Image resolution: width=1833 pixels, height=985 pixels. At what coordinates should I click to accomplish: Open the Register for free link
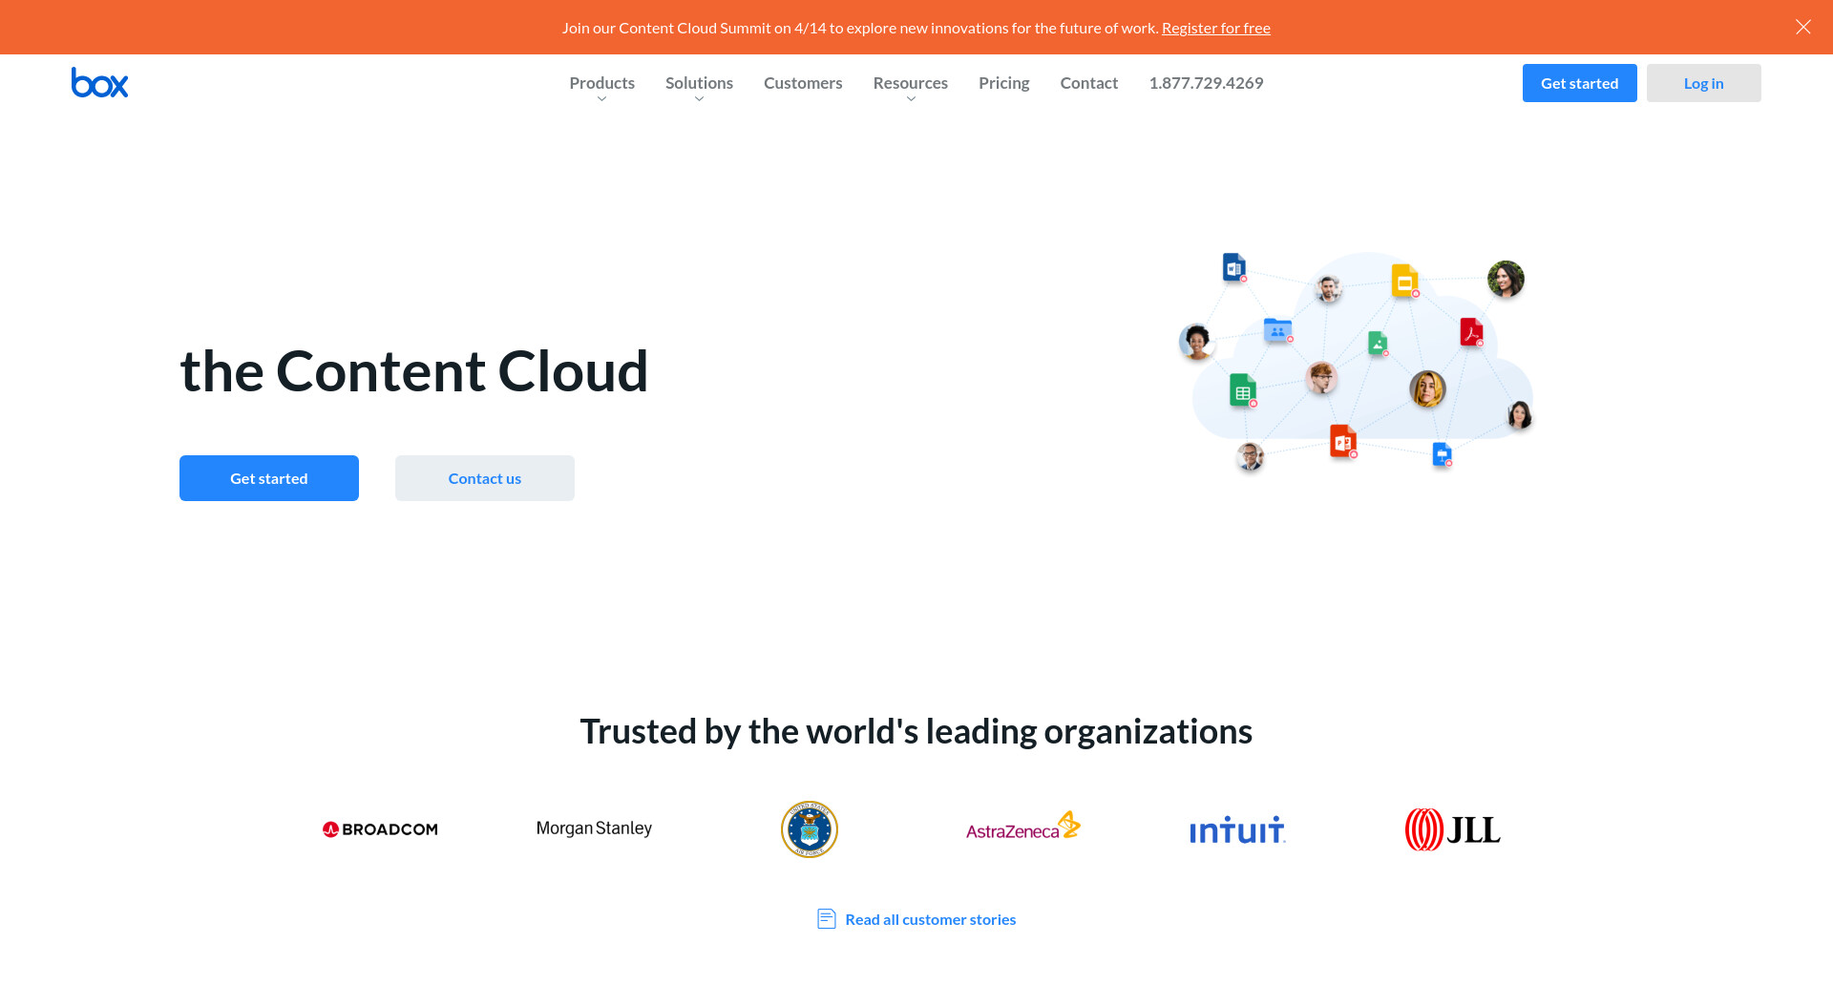tap(1215, 28)
